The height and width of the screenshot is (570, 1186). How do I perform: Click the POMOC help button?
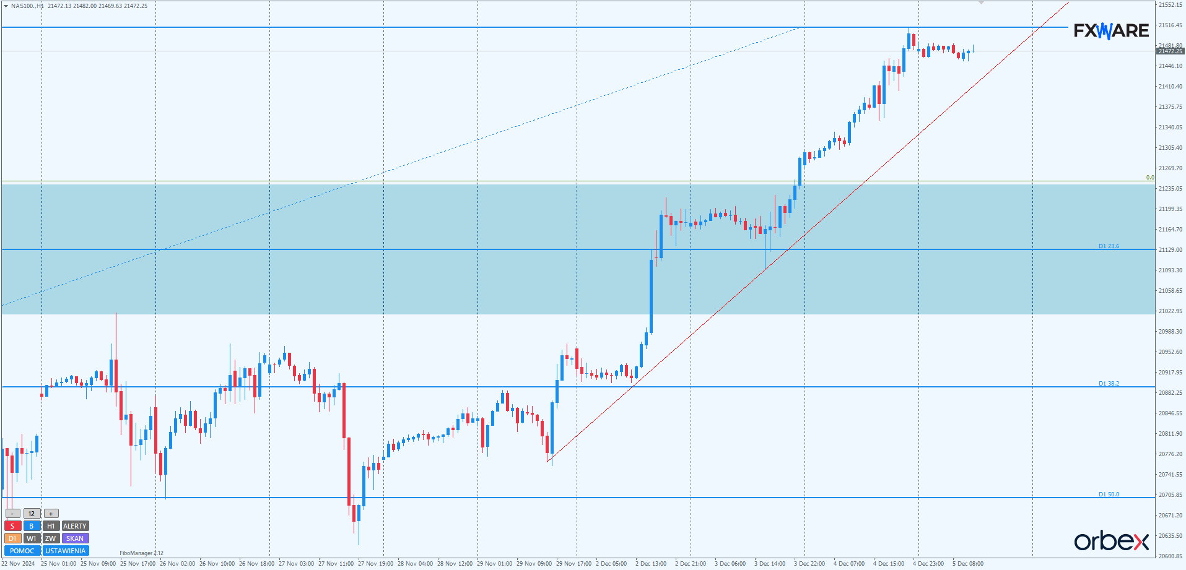click(x=22, y=551)
